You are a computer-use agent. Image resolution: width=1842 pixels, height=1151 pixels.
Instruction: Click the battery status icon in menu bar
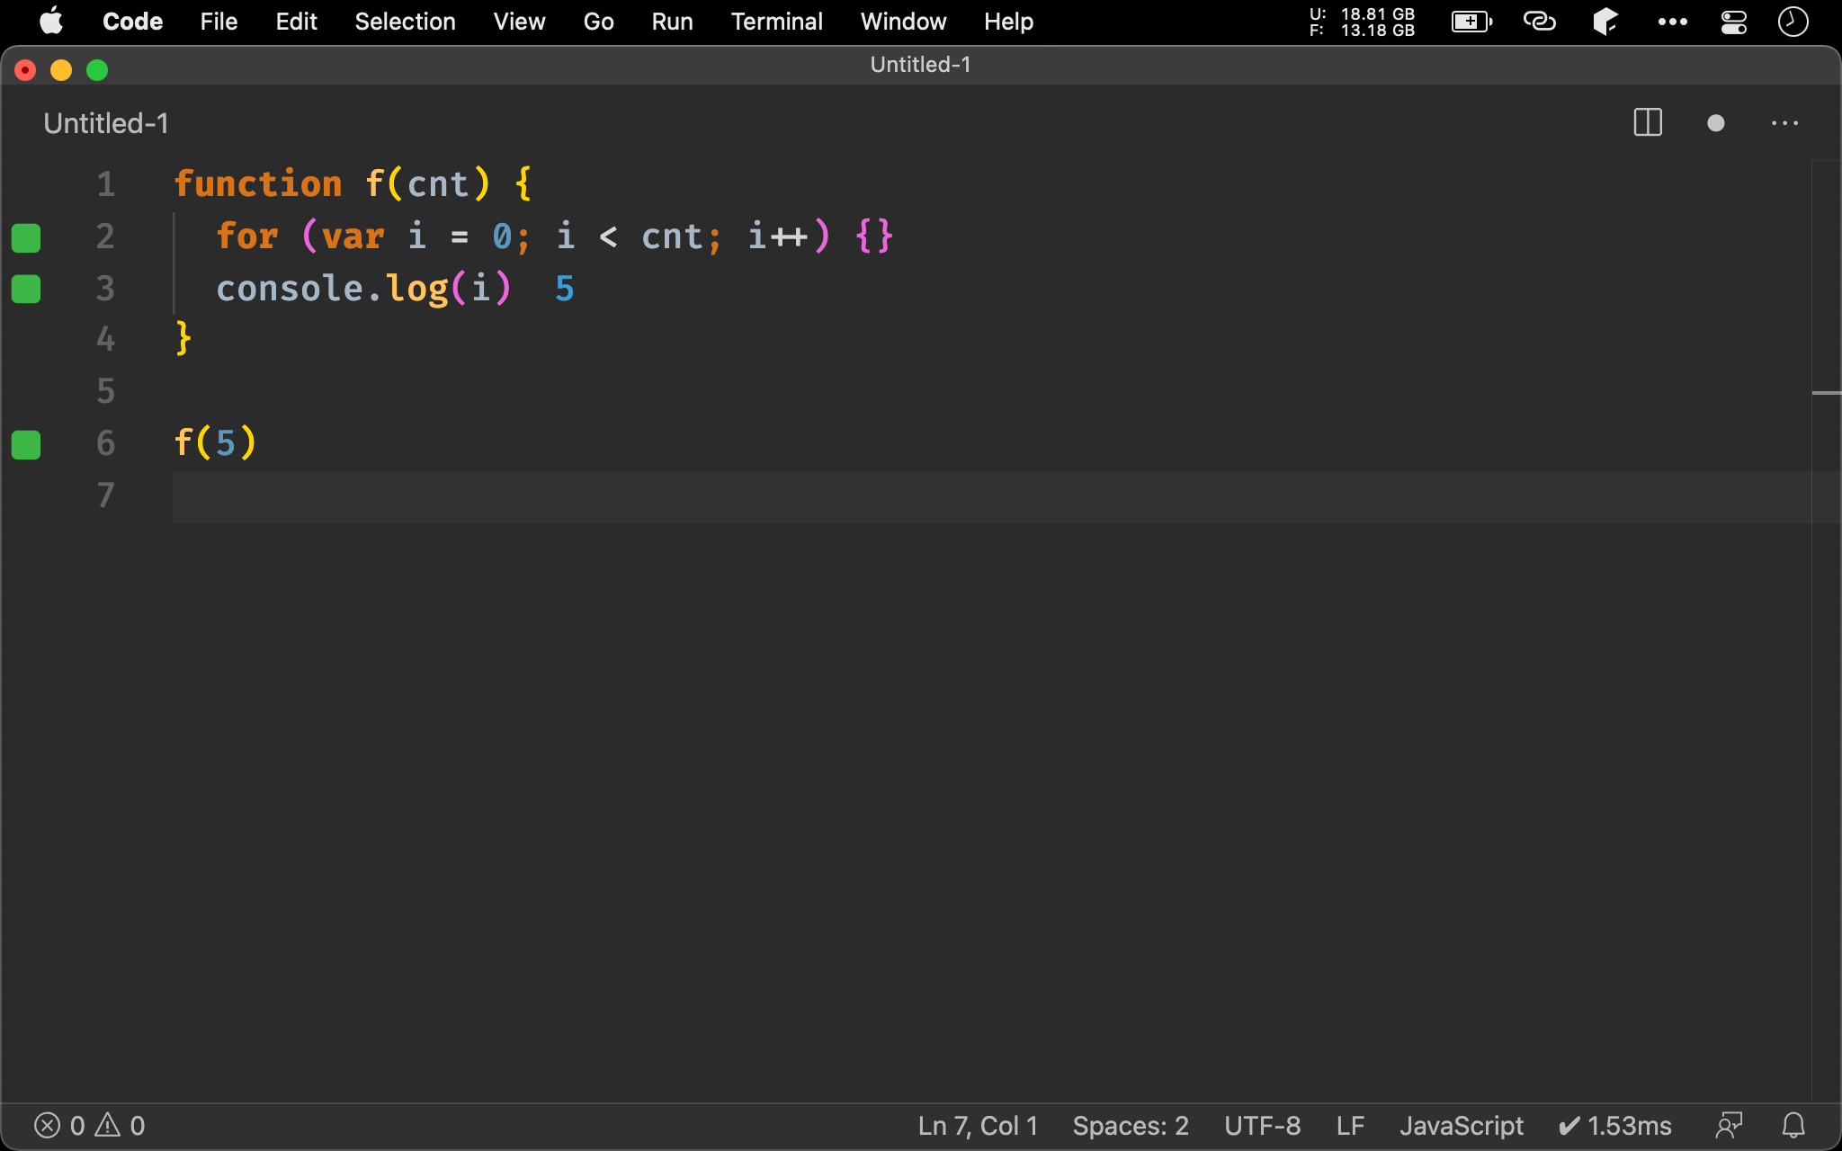(x=1471, y=22)
